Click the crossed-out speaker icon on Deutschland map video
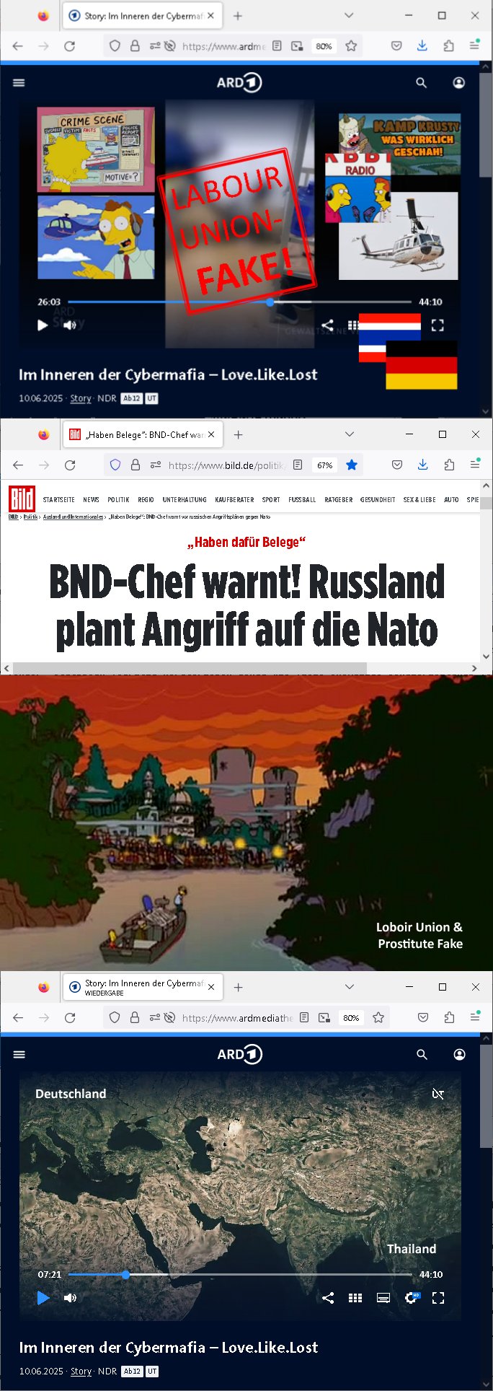493x1391 pixels. [438, 1094]
